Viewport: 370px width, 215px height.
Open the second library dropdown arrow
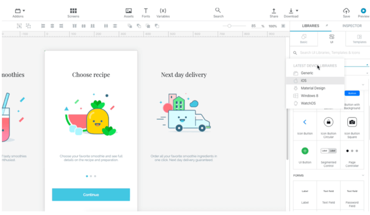click(367, 73)
